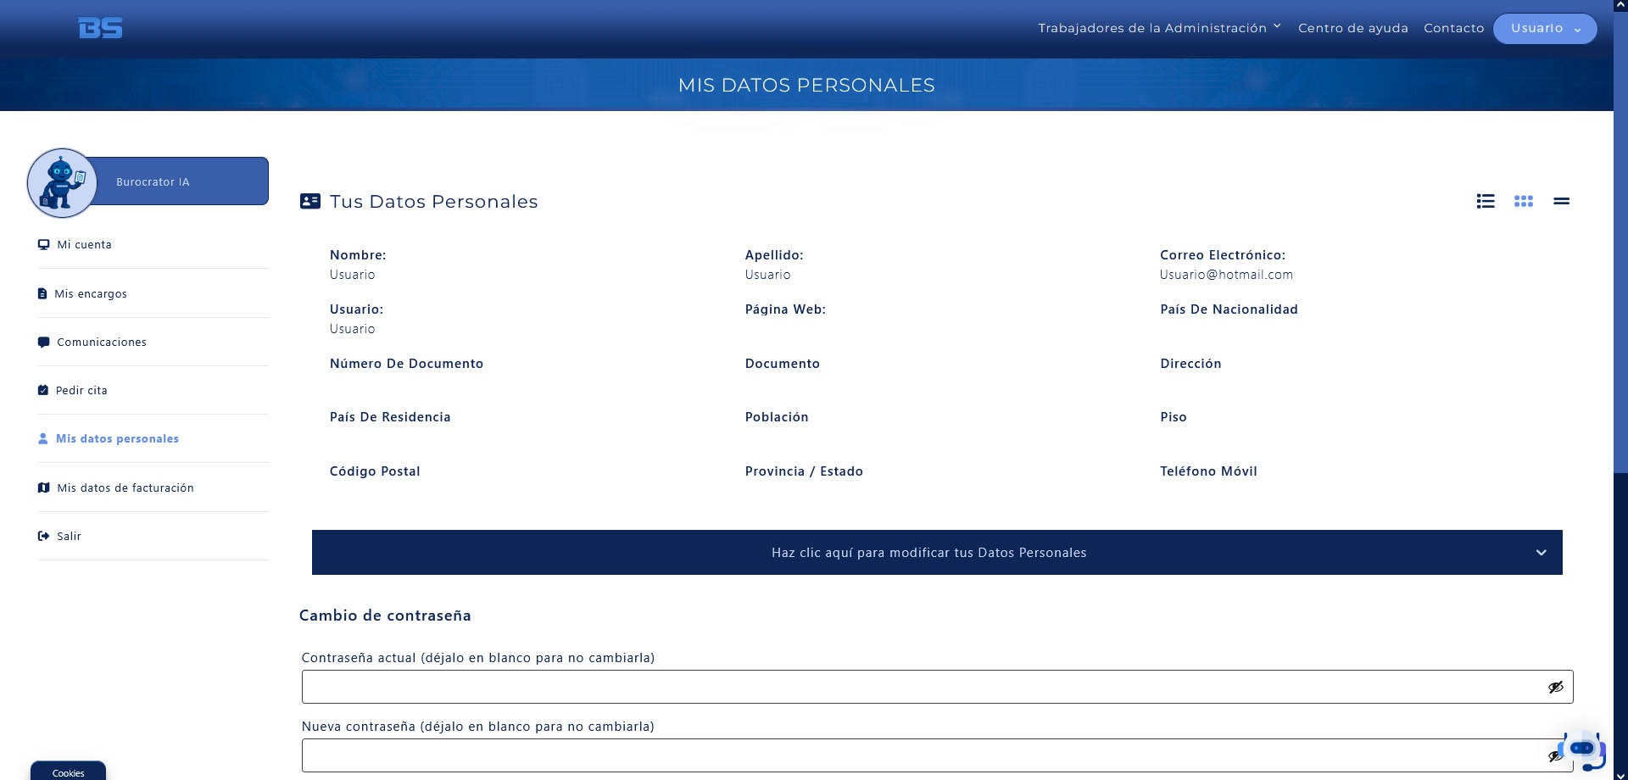Click the Burocrator IA robot avatar
Viewport: 1628px width, 780px height.
coord(62,182)
